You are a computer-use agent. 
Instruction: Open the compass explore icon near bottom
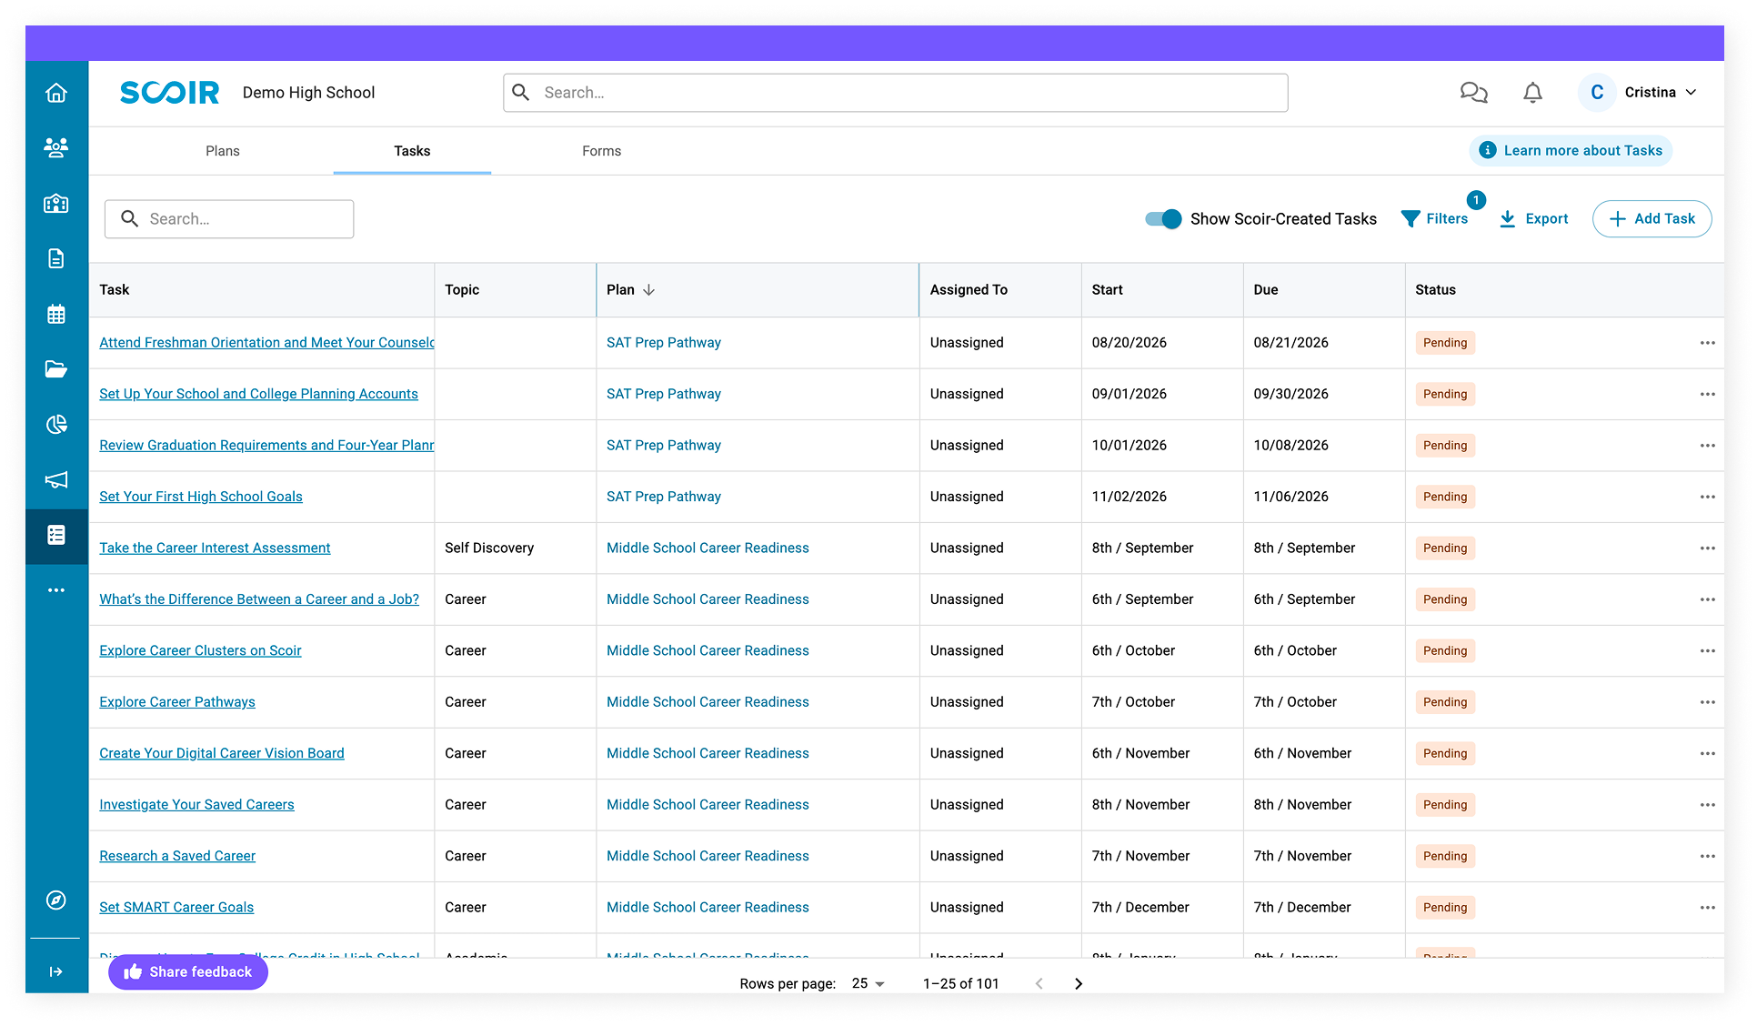tap(56, 900)
